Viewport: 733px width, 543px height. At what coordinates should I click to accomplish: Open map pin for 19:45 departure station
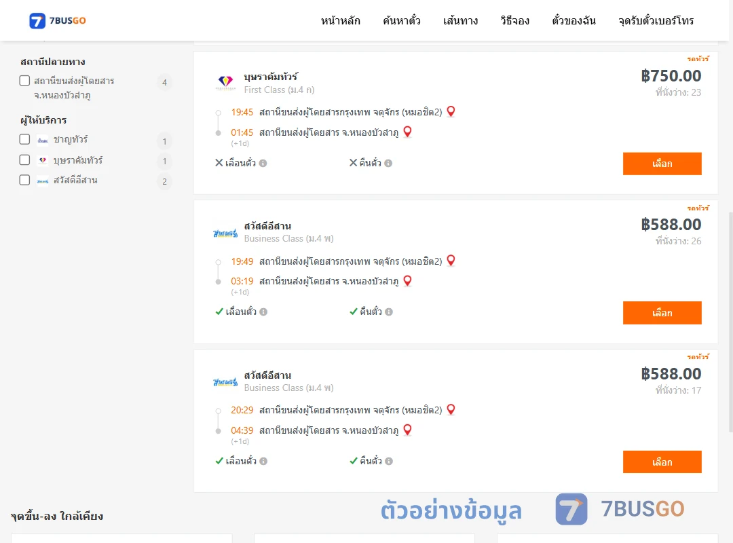[x=451, y=111]
